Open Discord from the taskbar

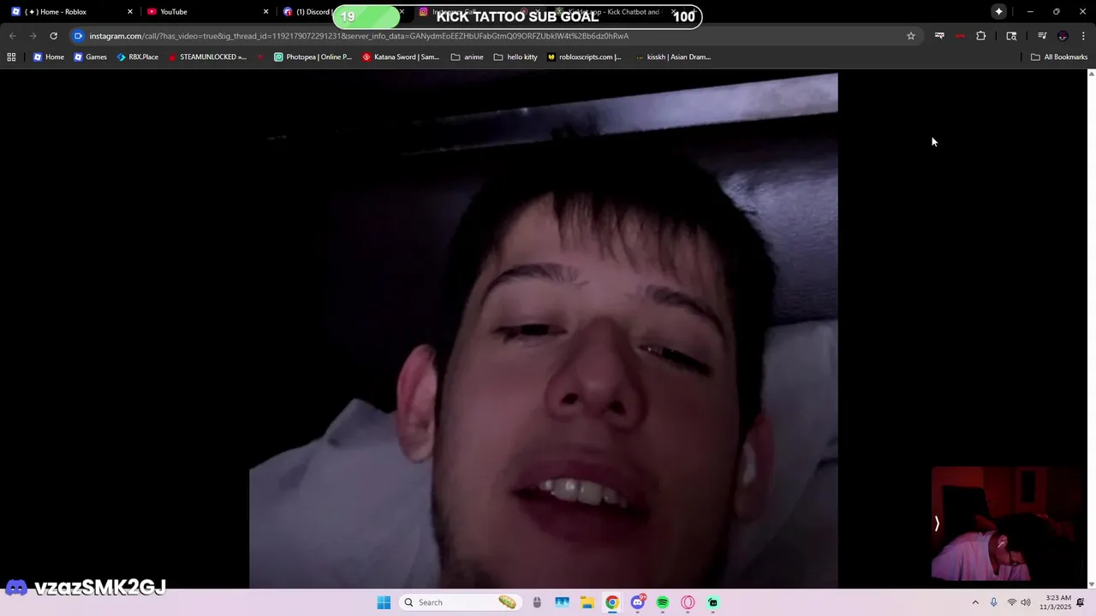coord(638,602)
